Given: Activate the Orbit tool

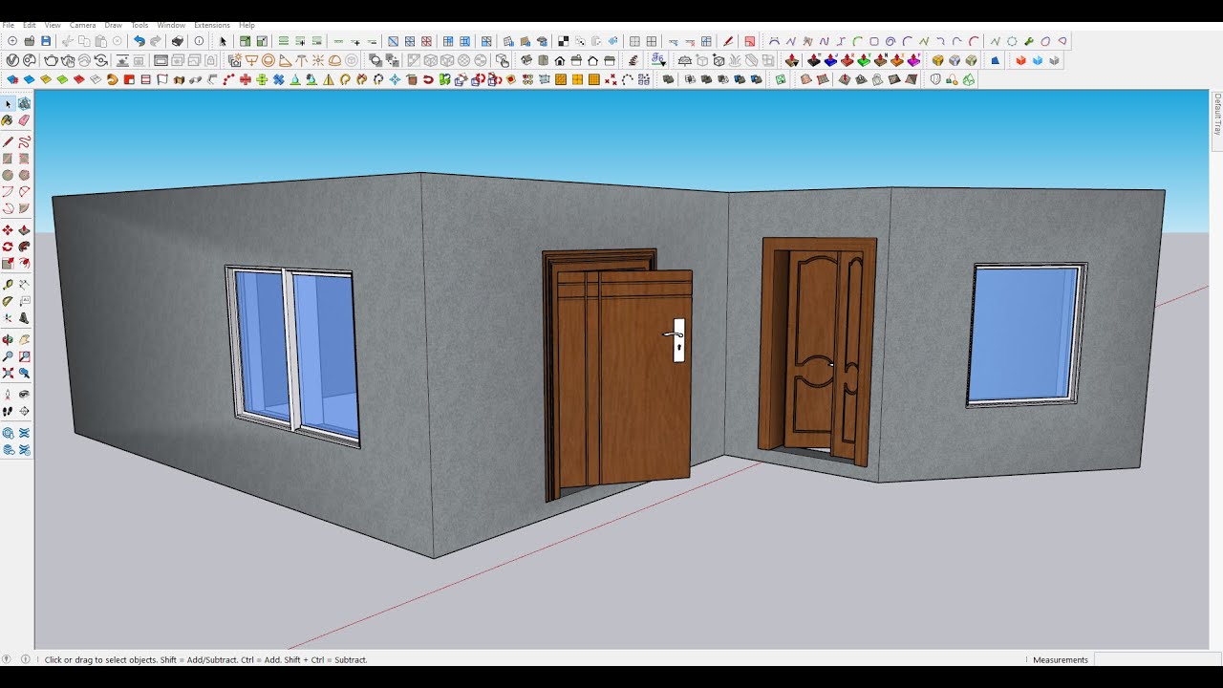Looking at the screenshot, I should point(8,340).
